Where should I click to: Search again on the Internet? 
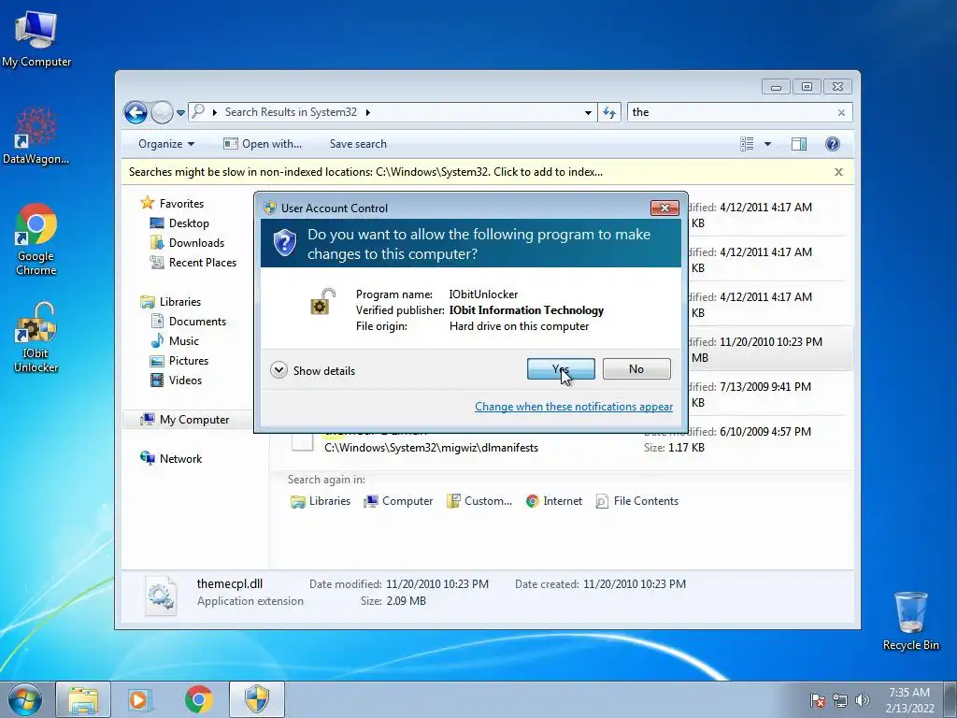click(554, 501)
